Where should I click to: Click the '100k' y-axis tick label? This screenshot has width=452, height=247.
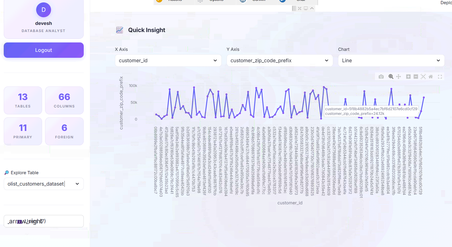pyautogui.click(x=133, y=86)
